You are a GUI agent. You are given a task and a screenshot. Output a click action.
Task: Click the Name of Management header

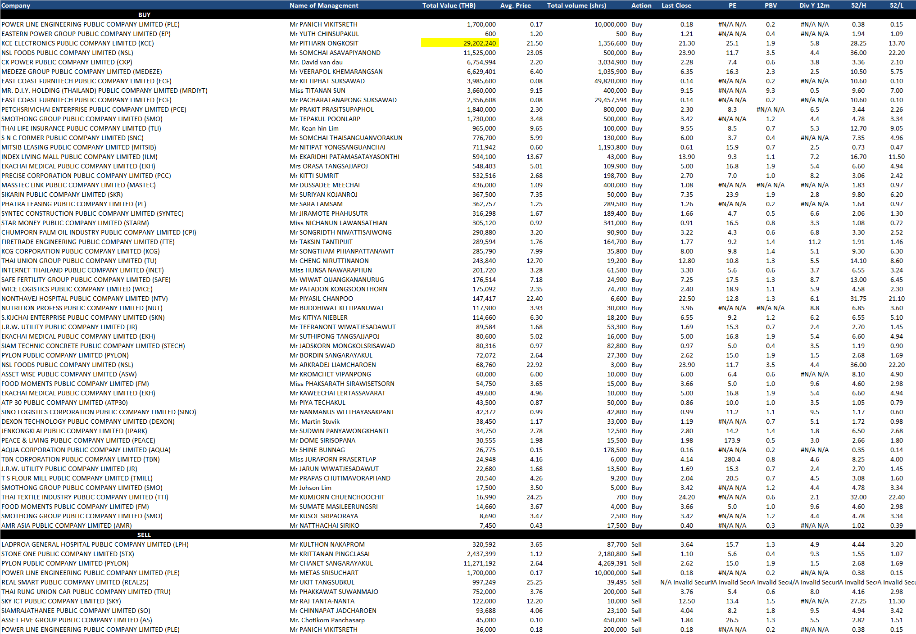click(x=324, y=5)
